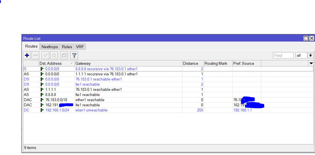
Task: Click the Find search field
Action: pos(283,55)
